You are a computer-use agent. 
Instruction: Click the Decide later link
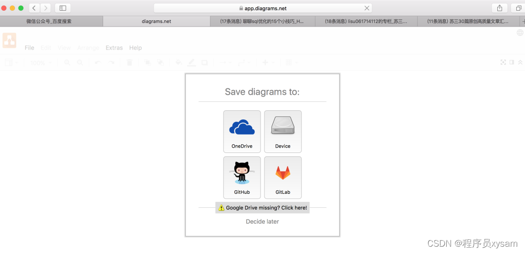(x=262, y=221)
